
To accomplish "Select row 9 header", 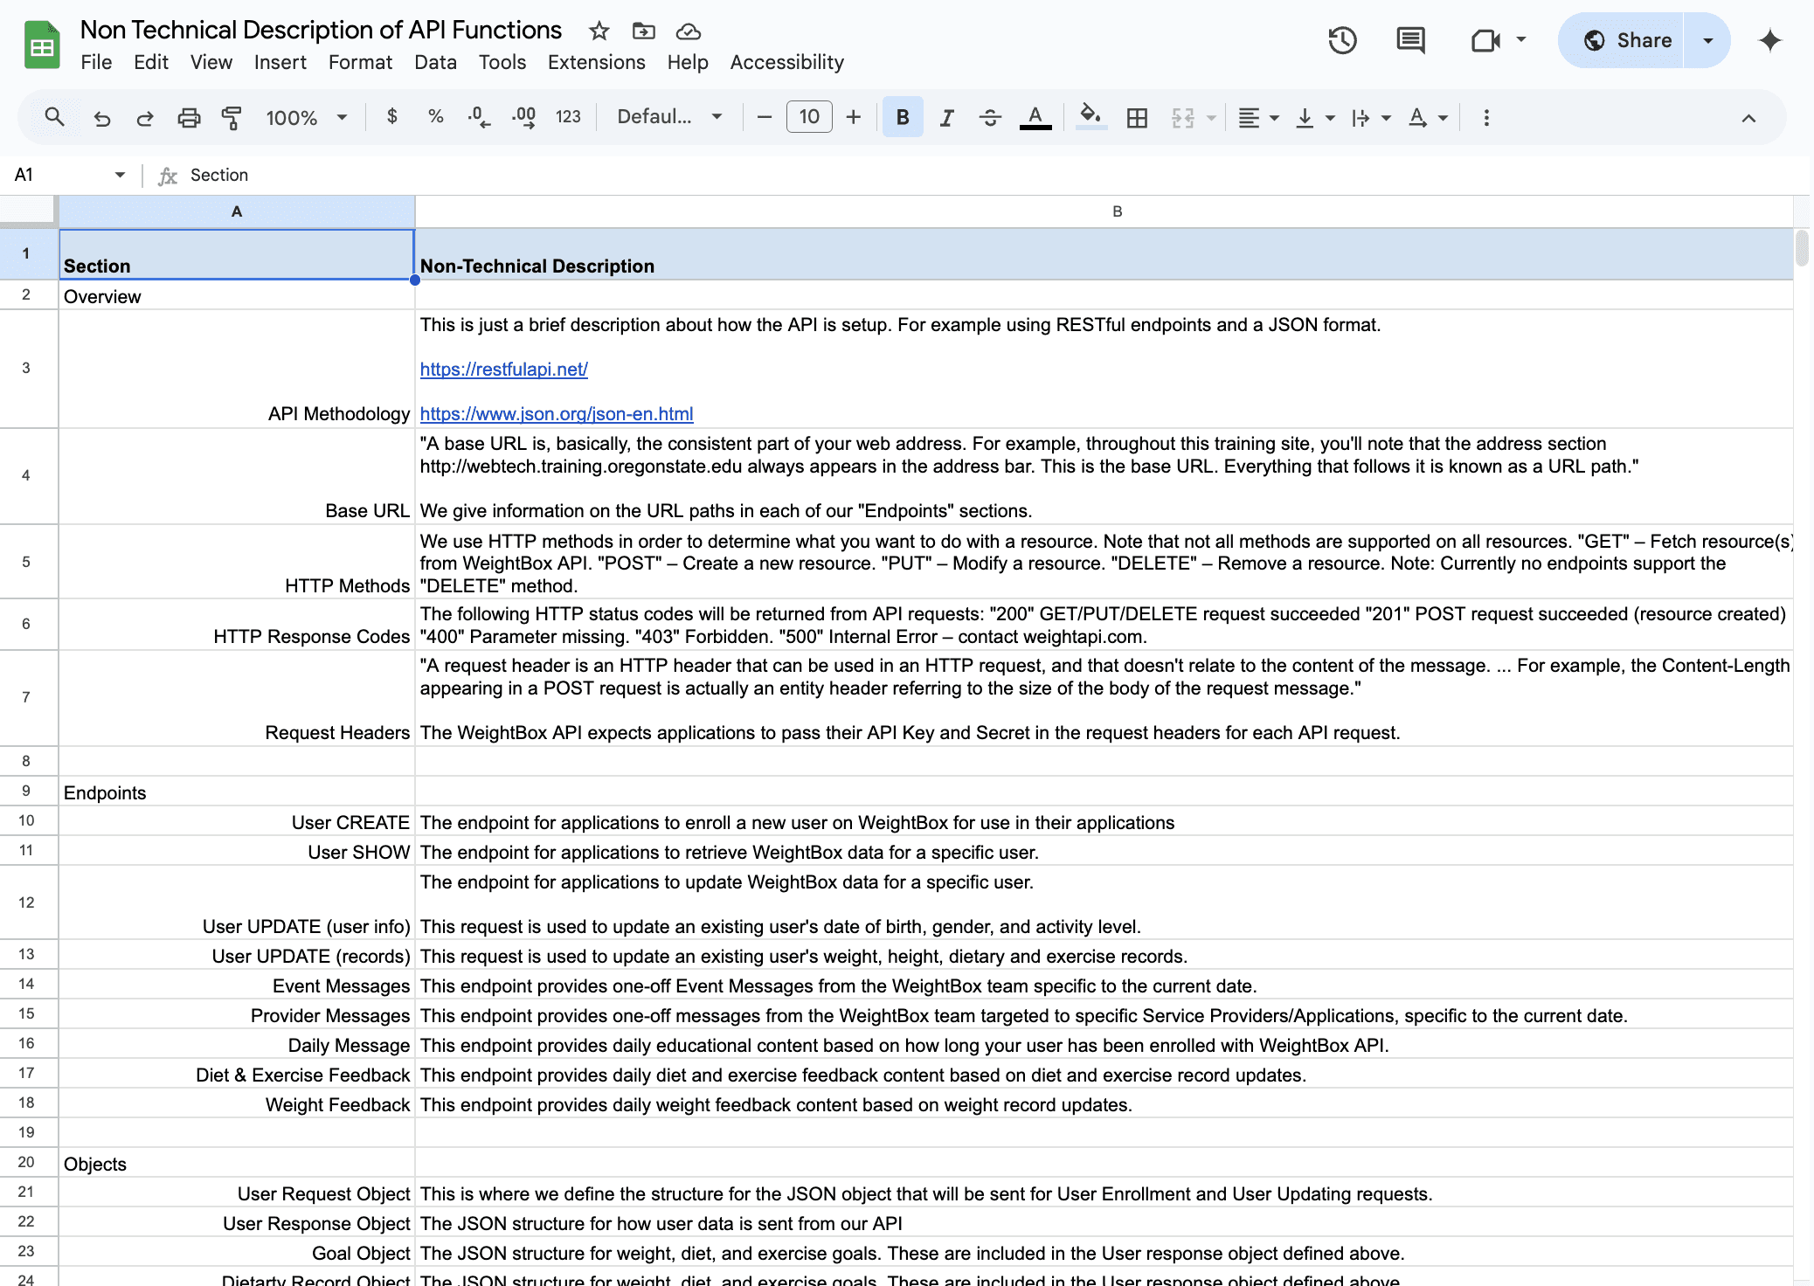I will tap(29, 791).
